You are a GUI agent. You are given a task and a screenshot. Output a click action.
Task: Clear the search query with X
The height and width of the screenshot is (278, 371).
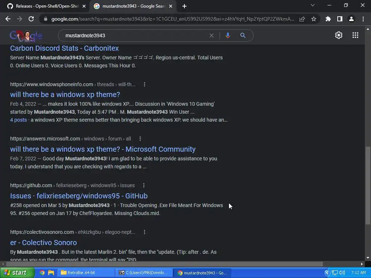pos(212,35)
